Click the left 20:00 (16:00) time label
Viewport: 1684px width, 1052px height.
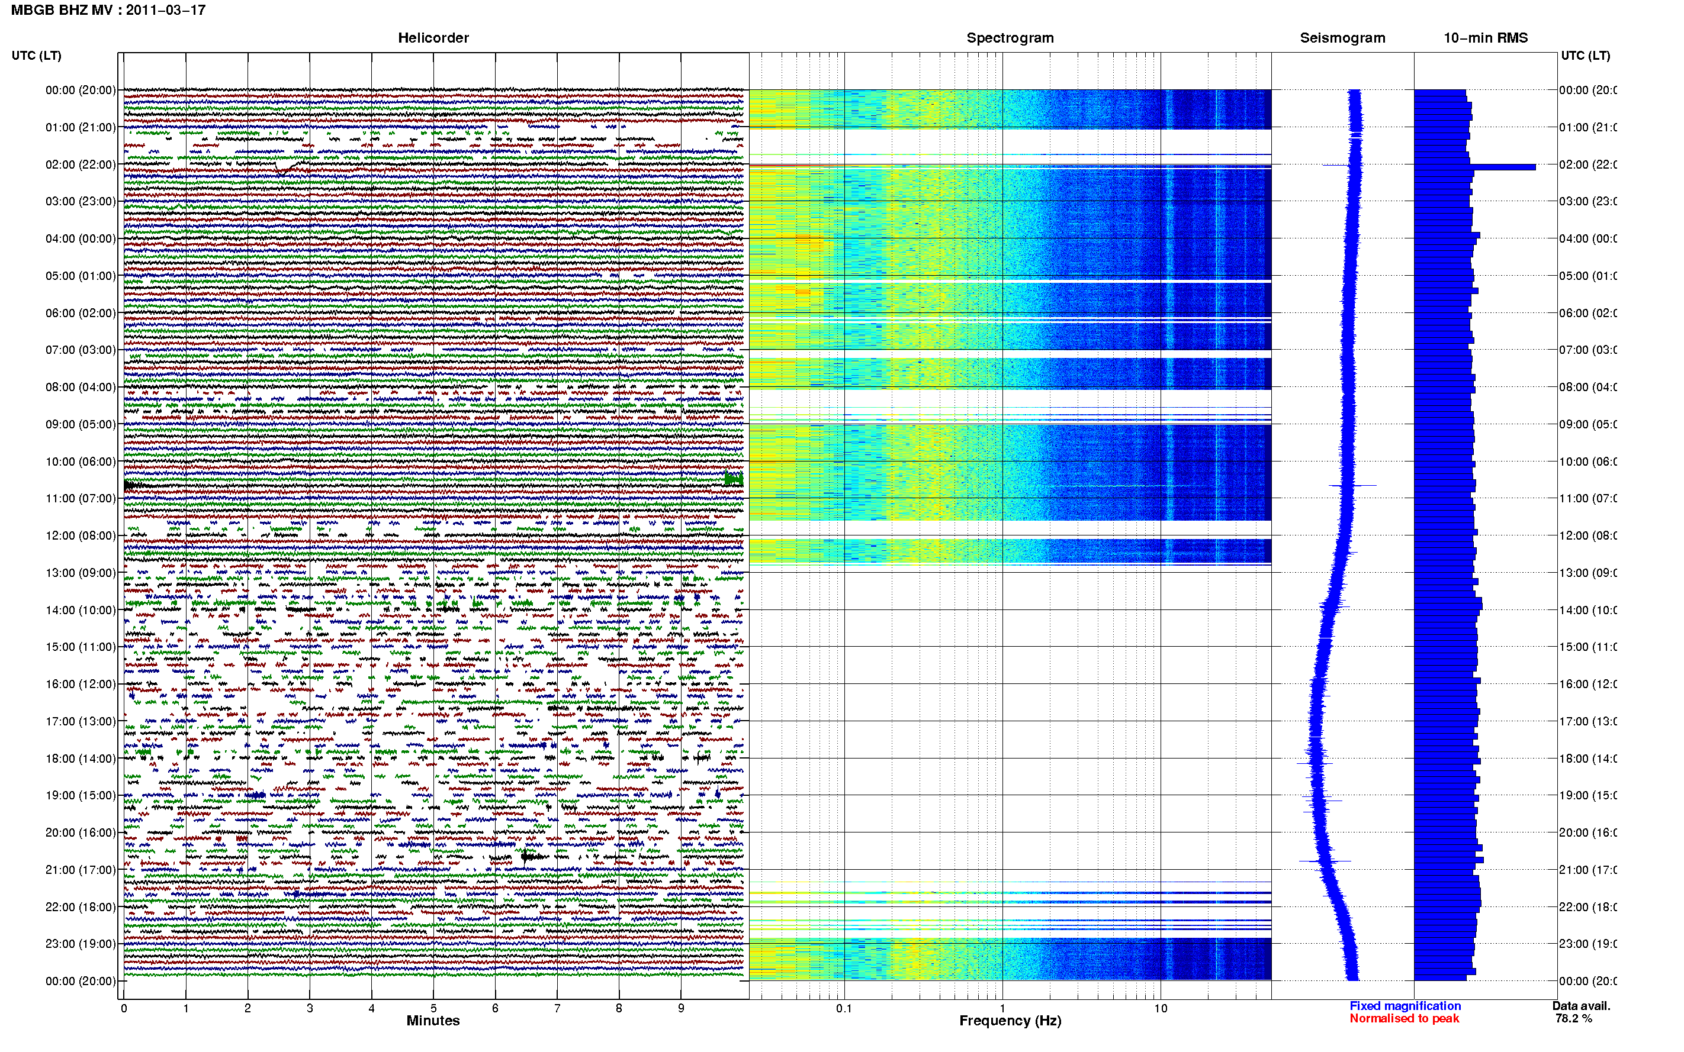click(81, 833)
